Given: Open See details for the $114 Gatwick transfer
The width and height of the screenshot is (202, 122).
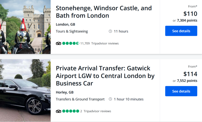Looking at the screenshot, I should 181,91.
